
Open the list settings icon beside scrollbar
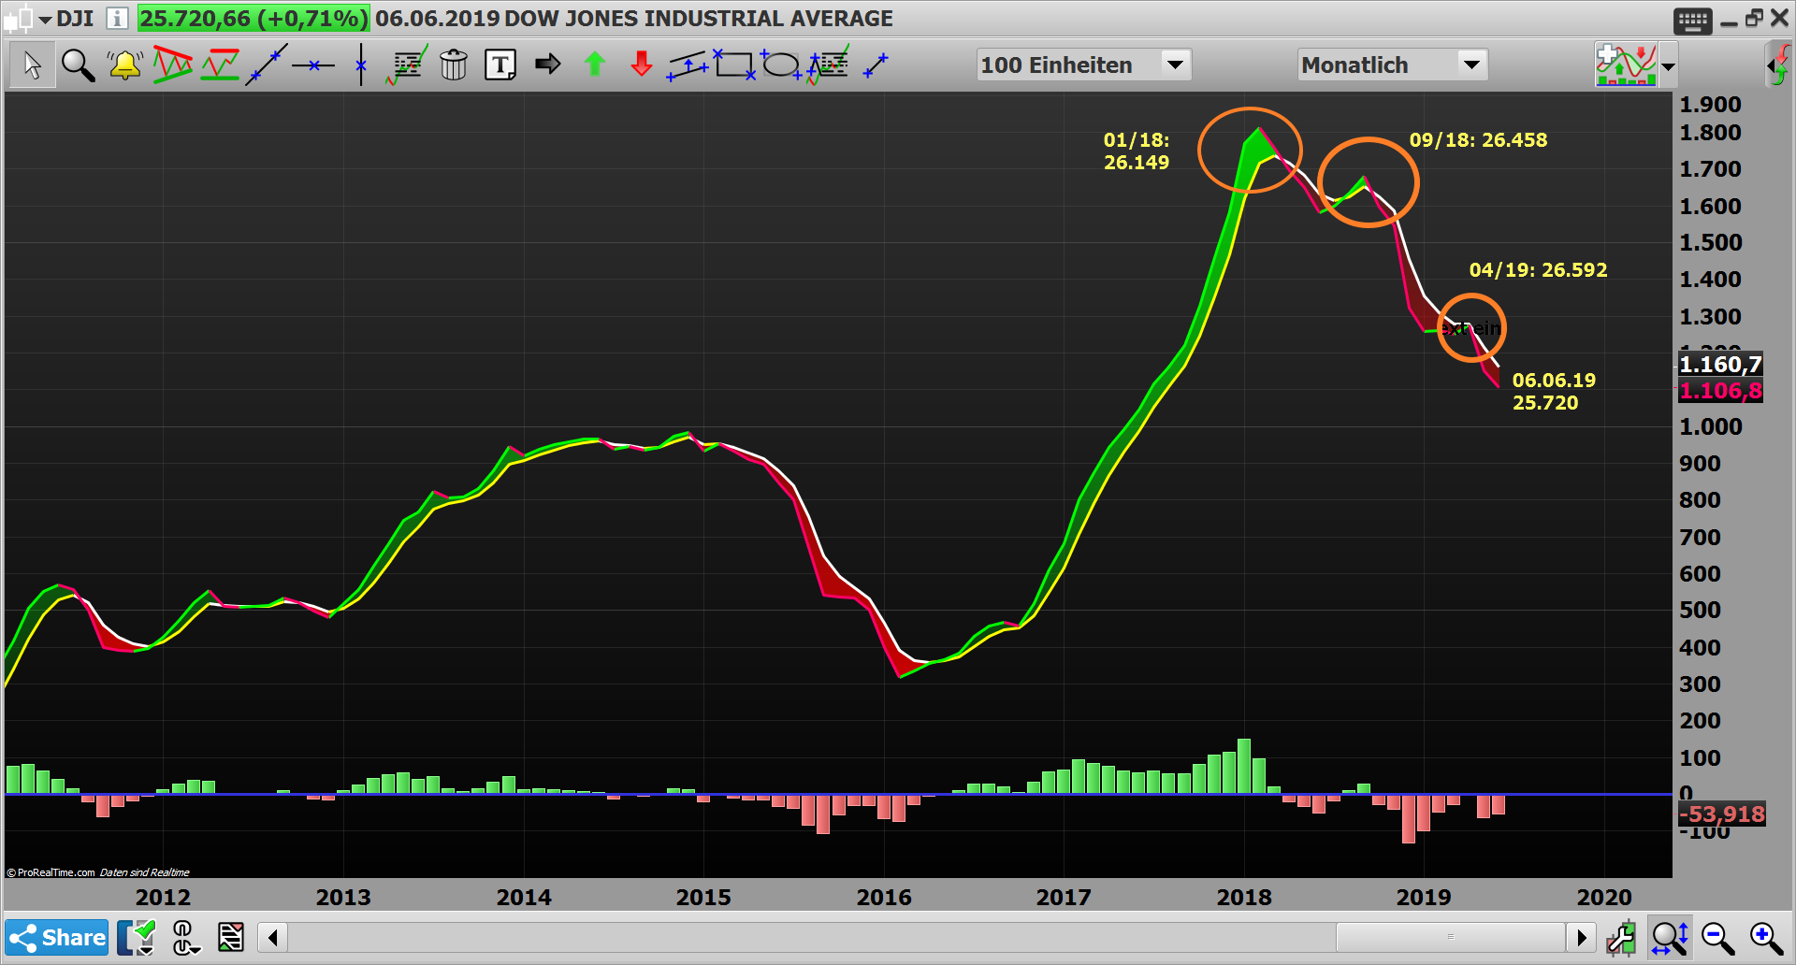pos(231,937)
